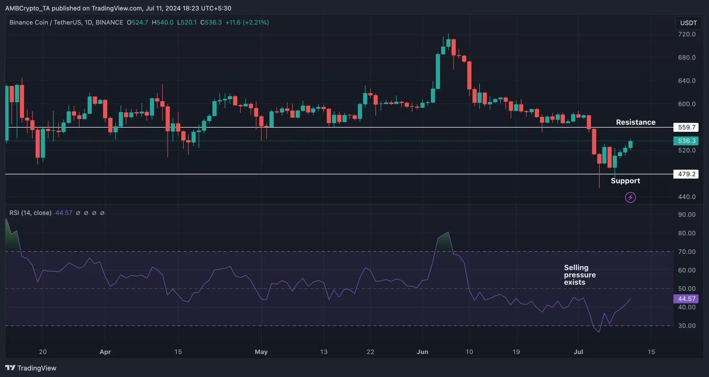The width and height of the screenshot is (709, 377).
Task: Click the 600.0 price axis label
Action: pyautogui.click(x=687, y=104)
